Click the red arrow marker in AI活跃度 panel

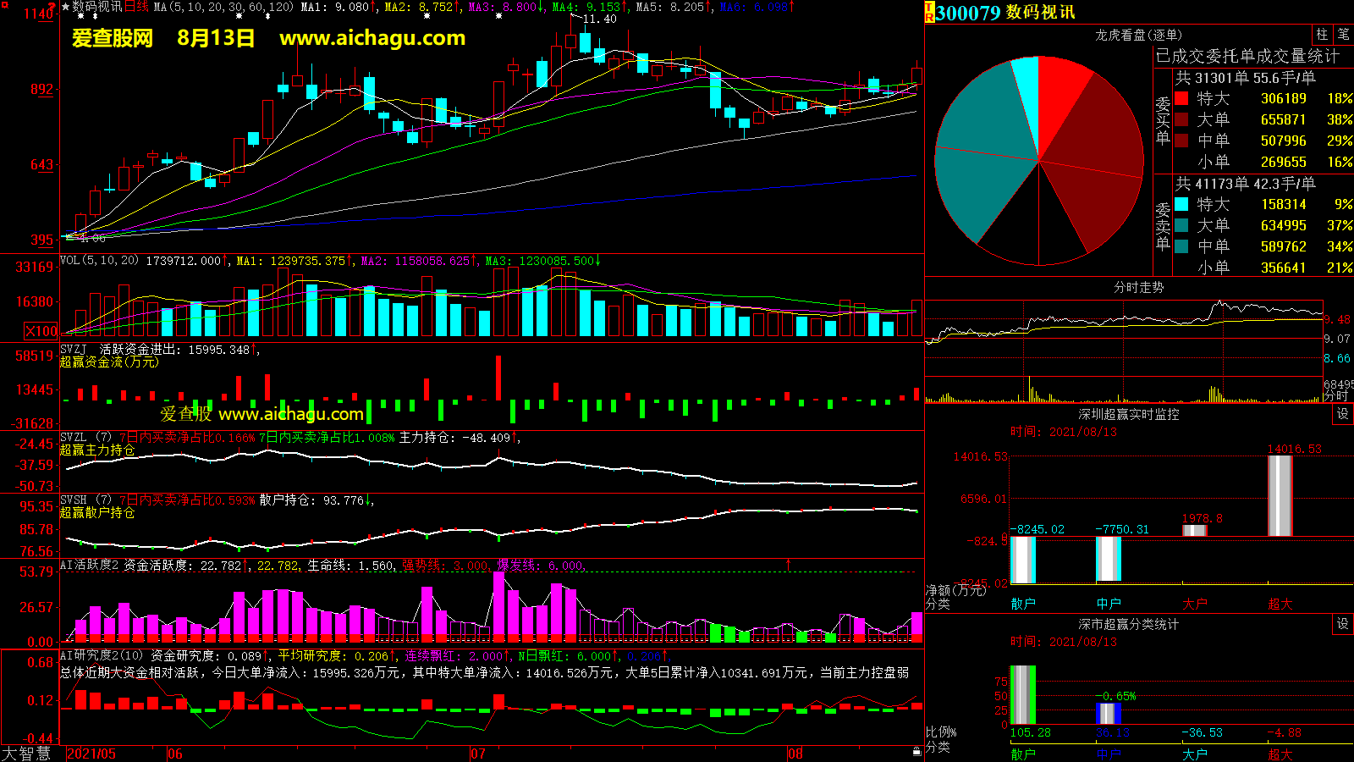789,564
